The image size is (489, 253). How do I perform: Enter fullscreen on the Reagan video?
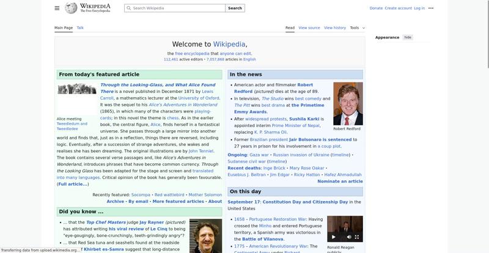[357, 237]
